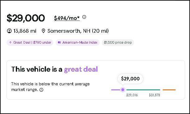The width and height of the screenshot is (190, 114).
Task: Click the $29,016 lower range label
Action: click(x=132, y=95)
